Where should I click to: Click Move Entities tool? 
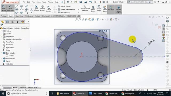coord(64,13)
